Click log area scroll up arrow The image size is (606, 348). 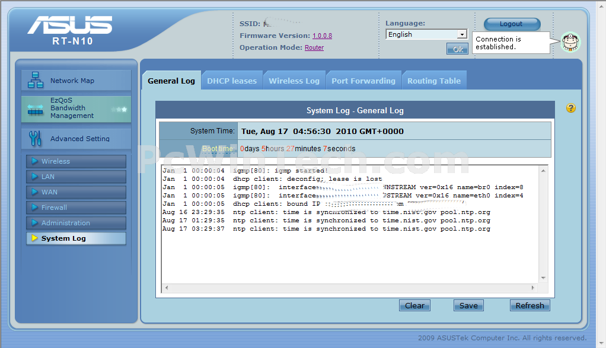[543, 170]
